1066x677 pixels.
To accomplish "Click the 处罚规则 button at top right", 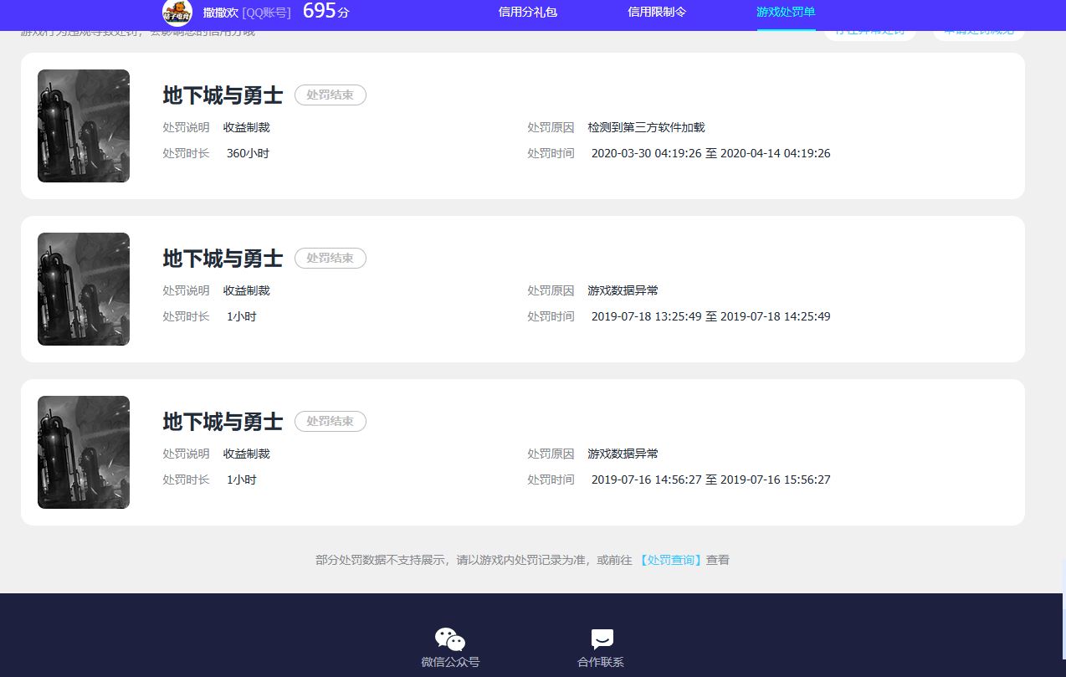I will click(x=978, y=29).
